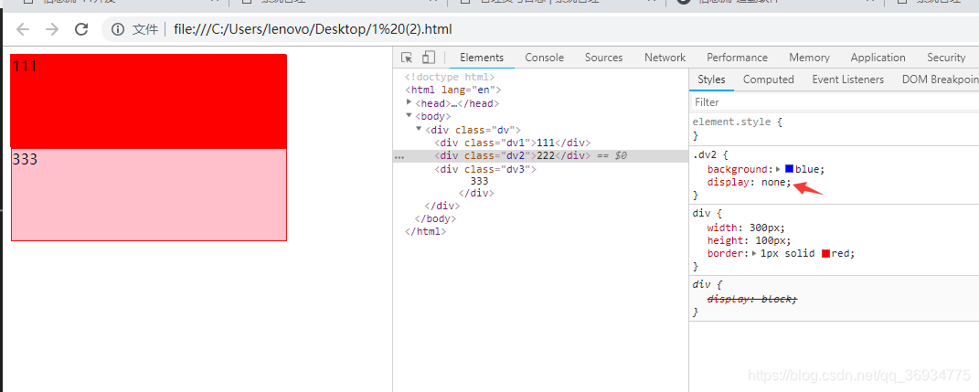
Task: Select the Computed sidebar tab
Action: pyautogui.click(x=768, y=79)
